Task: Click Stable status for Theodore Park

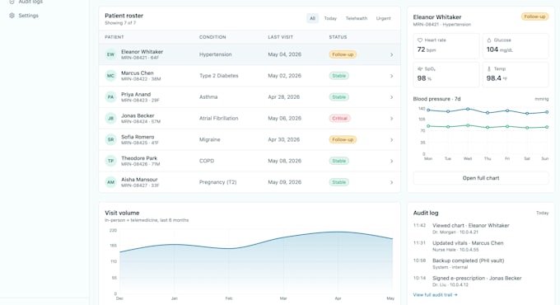Action: pyautogui.click(x=339, y=161)
